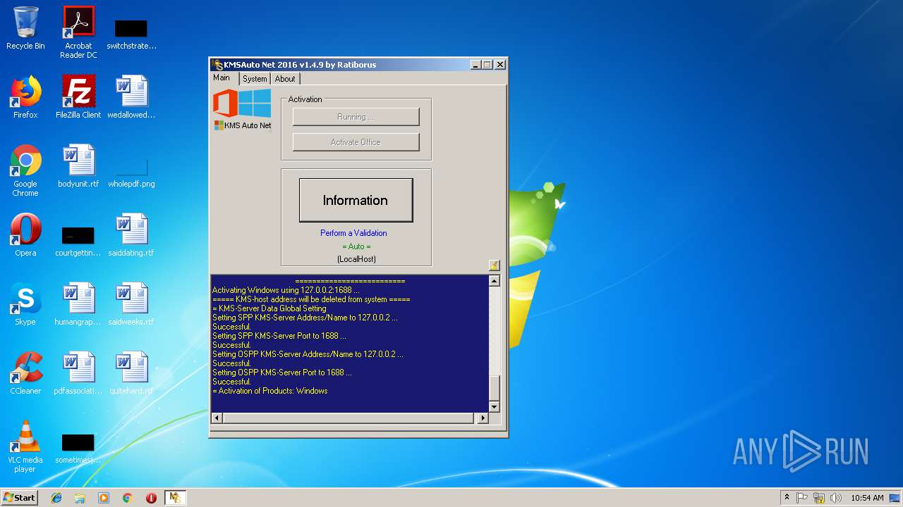The width and height of the screenshot is (903, 507).
Task: Click Show Desktop button at taskbar end
Action: [x=895, y=498]
